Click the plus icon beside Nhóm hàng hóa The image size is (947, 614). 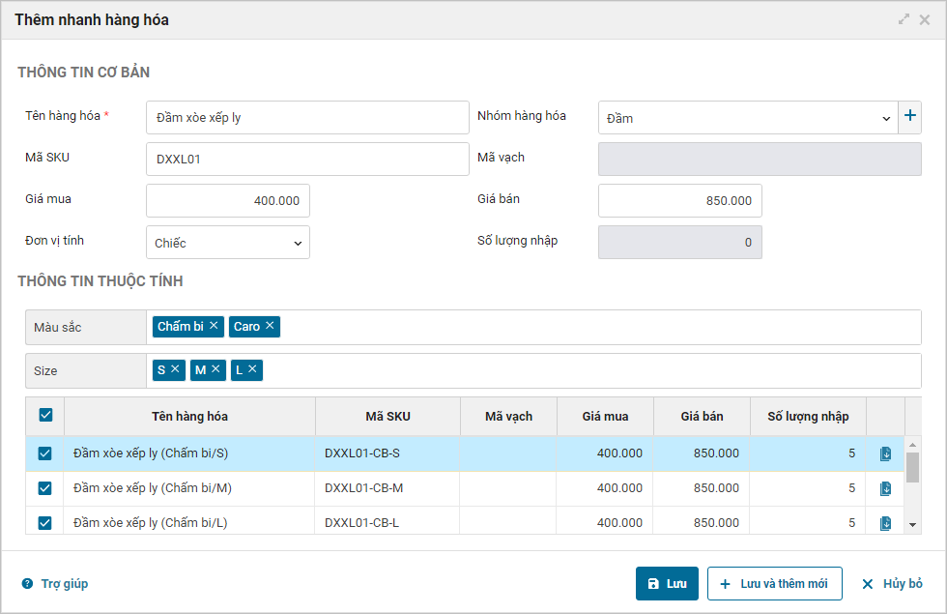tap(909, 117)
